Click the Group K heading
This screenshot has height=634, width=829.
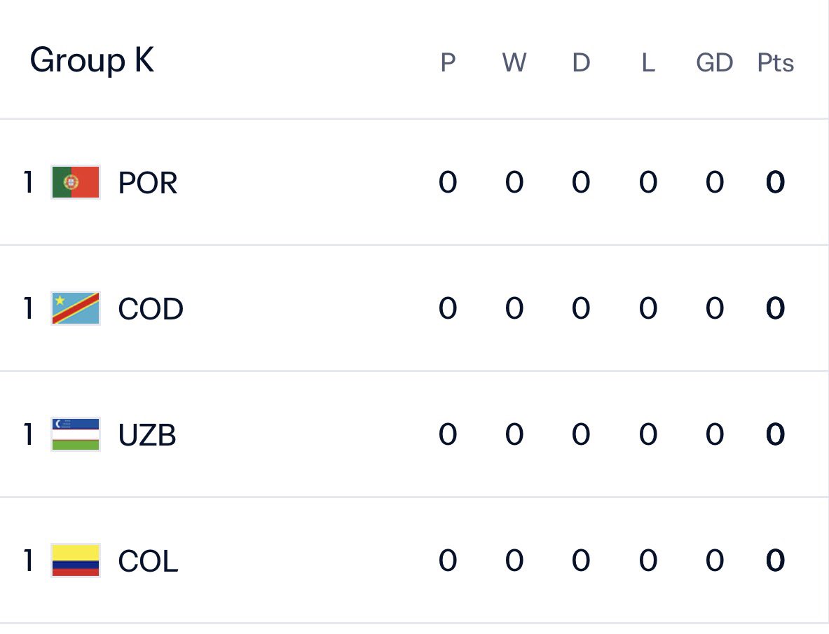pyautogui.click(x=92, y=60)
